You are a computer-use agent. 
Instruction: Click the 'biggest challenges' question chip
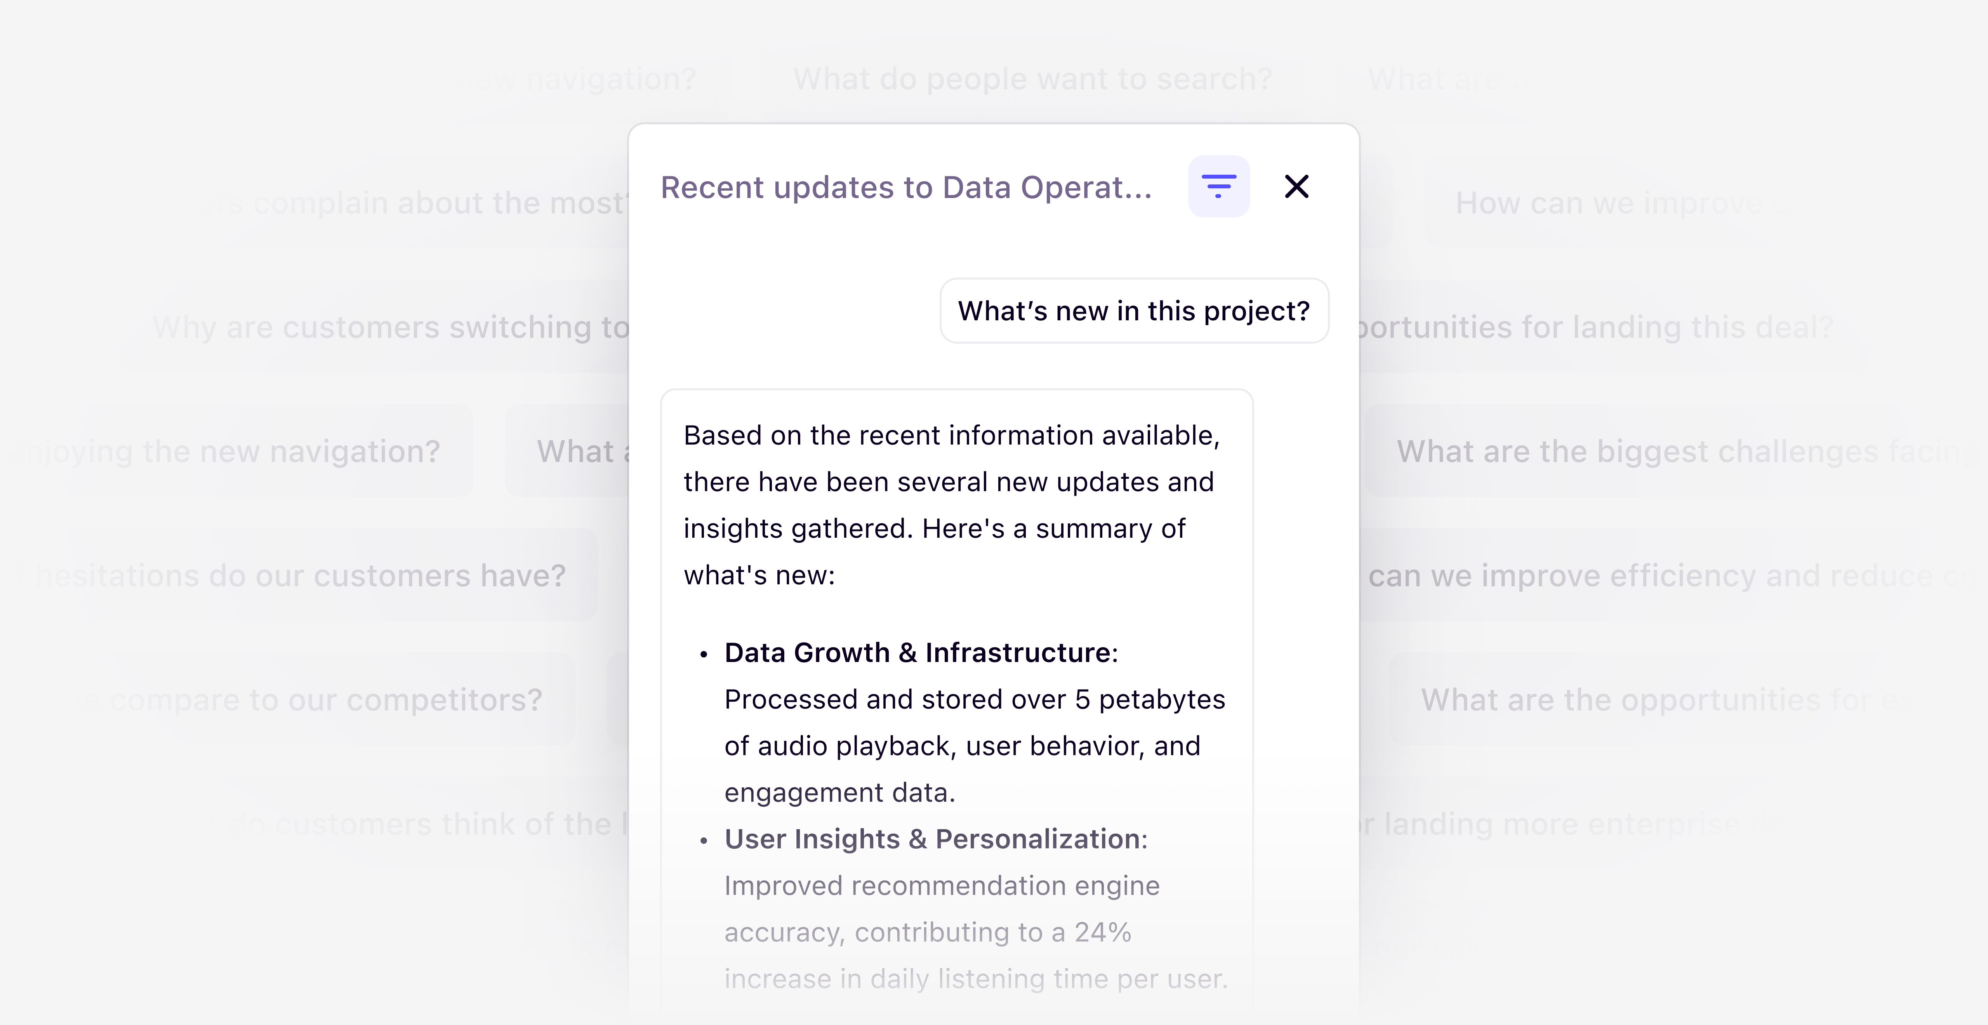point(1659,451)
